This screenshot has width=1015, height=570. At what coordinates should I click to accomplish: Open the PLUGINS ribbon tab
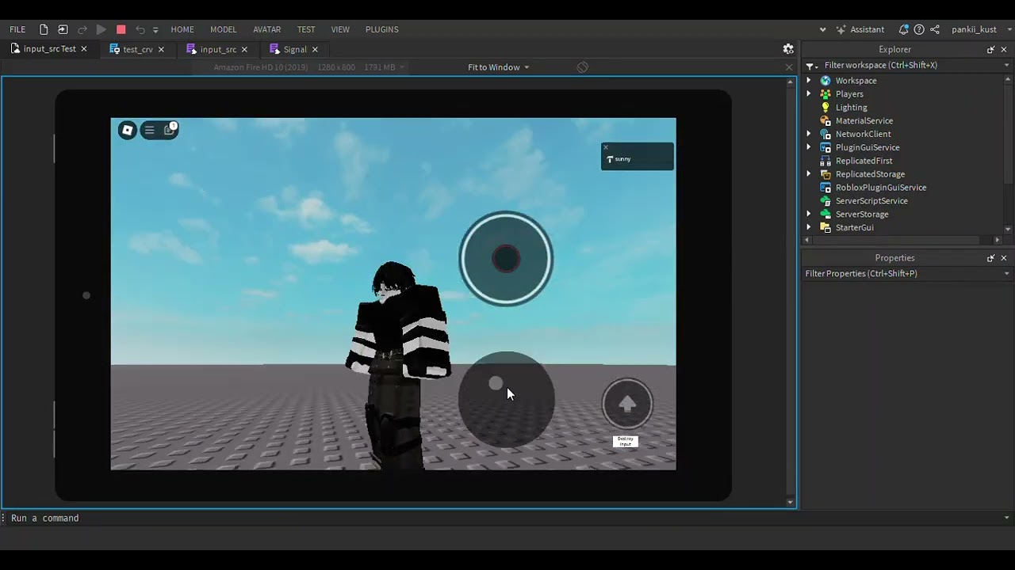coord(381,29)
